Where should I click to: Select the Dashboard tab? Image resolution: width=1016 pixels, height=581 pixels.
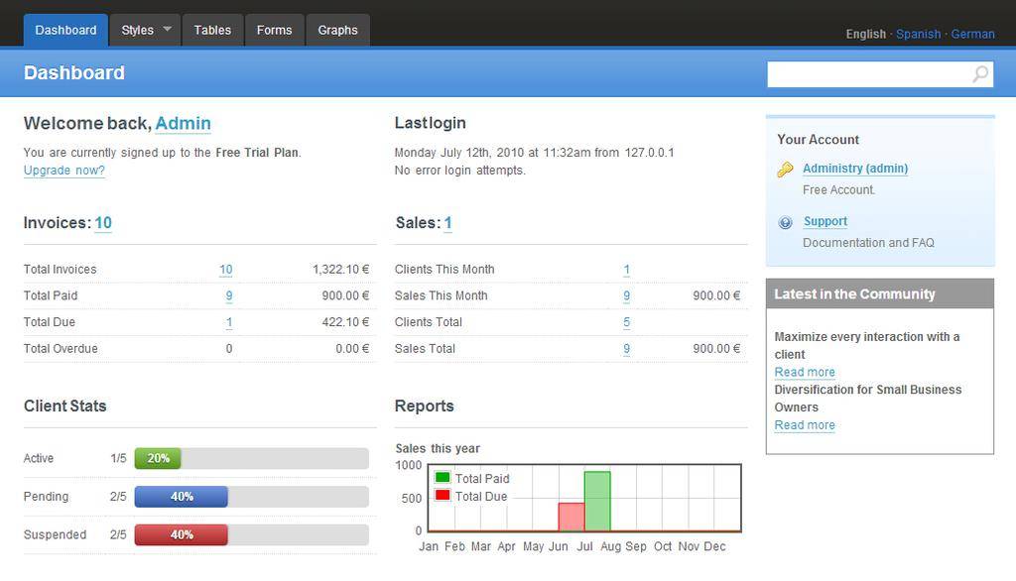(65, 30)
